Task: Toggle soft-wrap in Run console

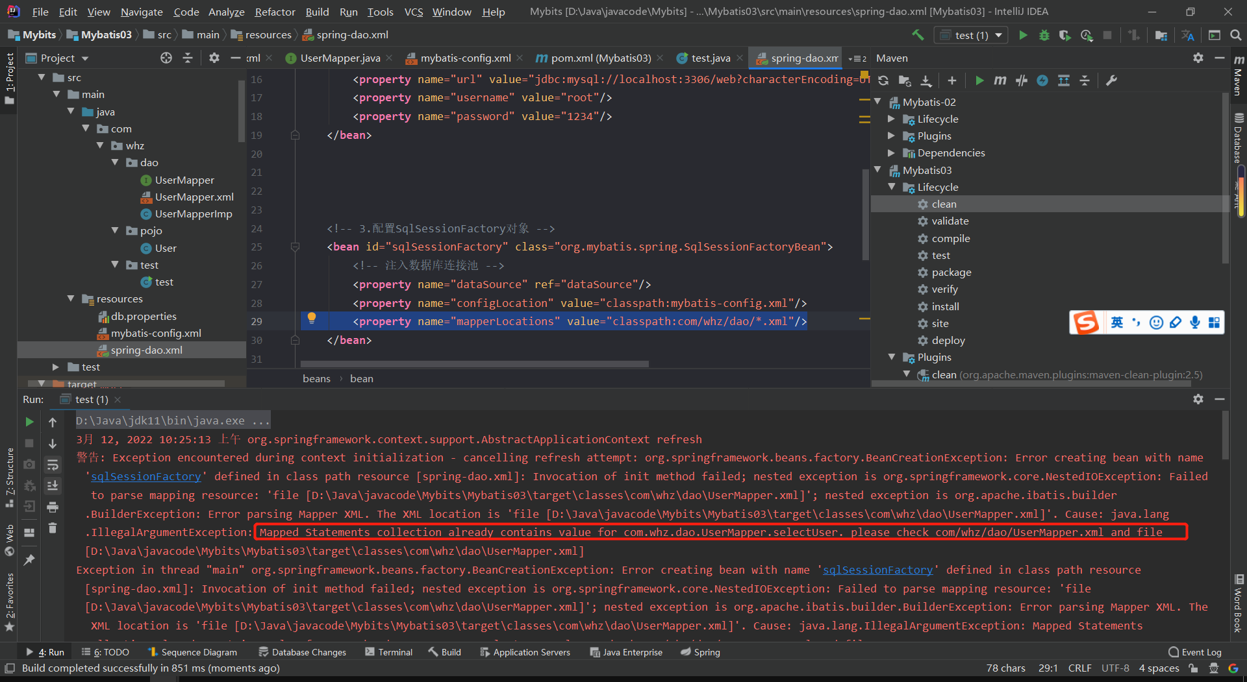Action: (53, 465)
